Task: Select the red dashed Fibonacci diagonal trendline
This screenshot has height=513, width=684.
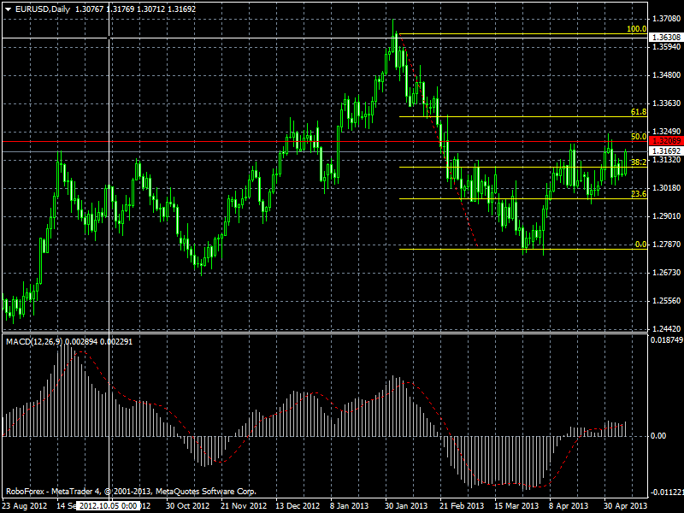Action: click(438, 139)
